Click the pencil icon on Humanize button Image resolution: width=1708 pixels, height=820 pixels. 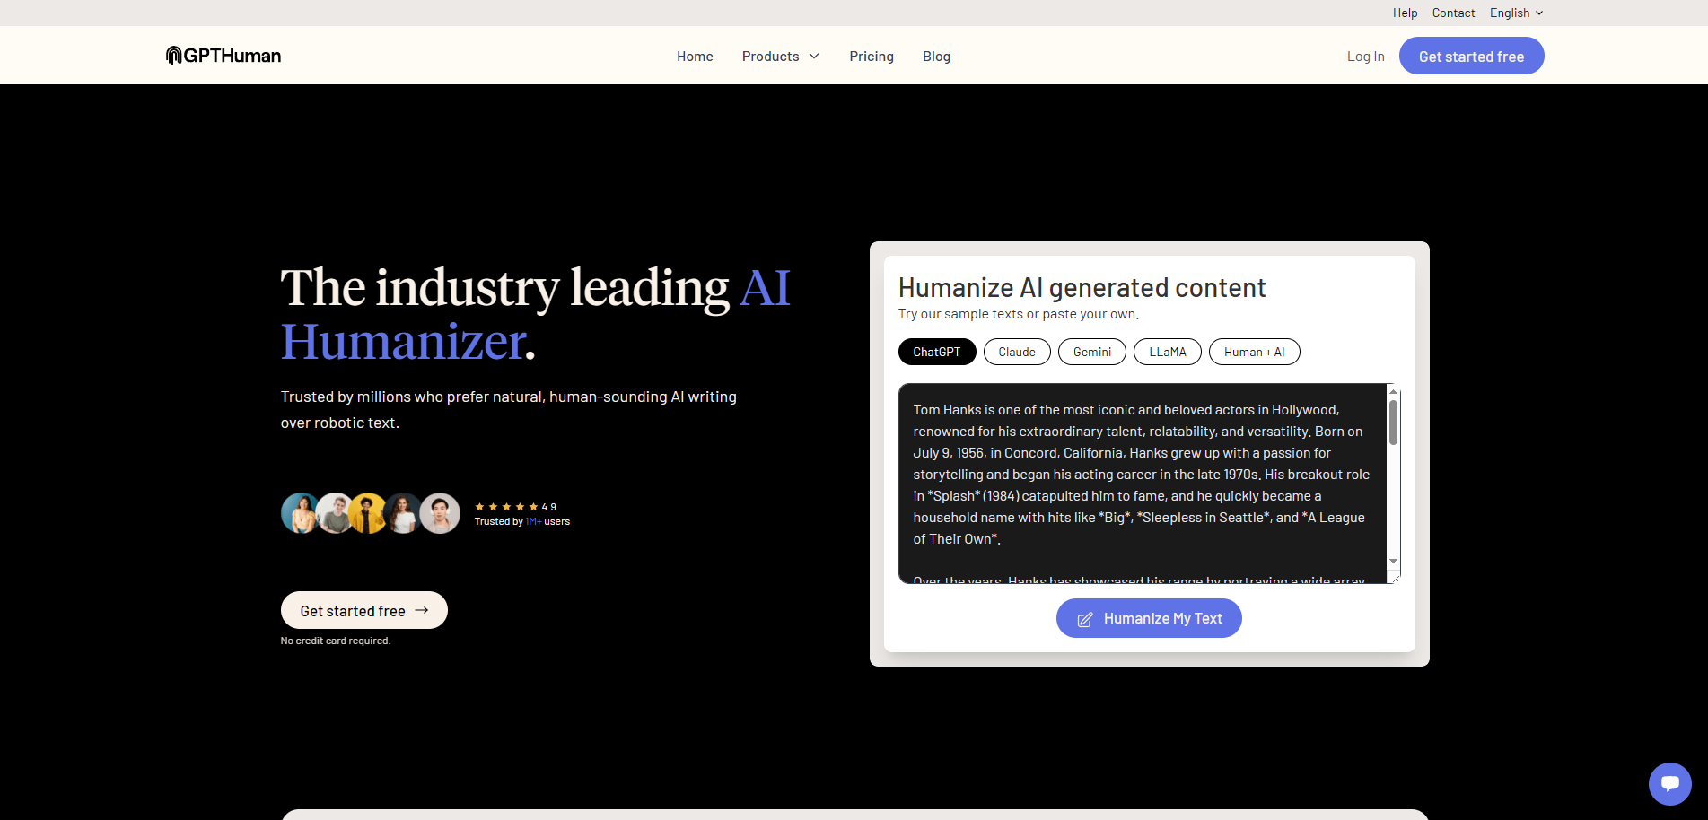[x=1084, y=619]
